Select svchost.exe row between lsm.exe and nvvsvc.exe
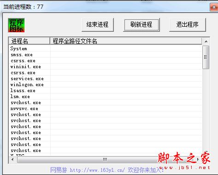 (106, 103)
